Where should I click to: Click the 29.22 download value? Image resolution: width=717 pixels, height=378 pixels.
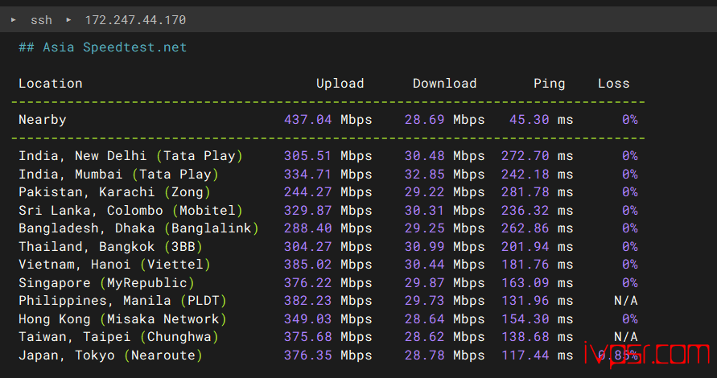pos(424,192)
